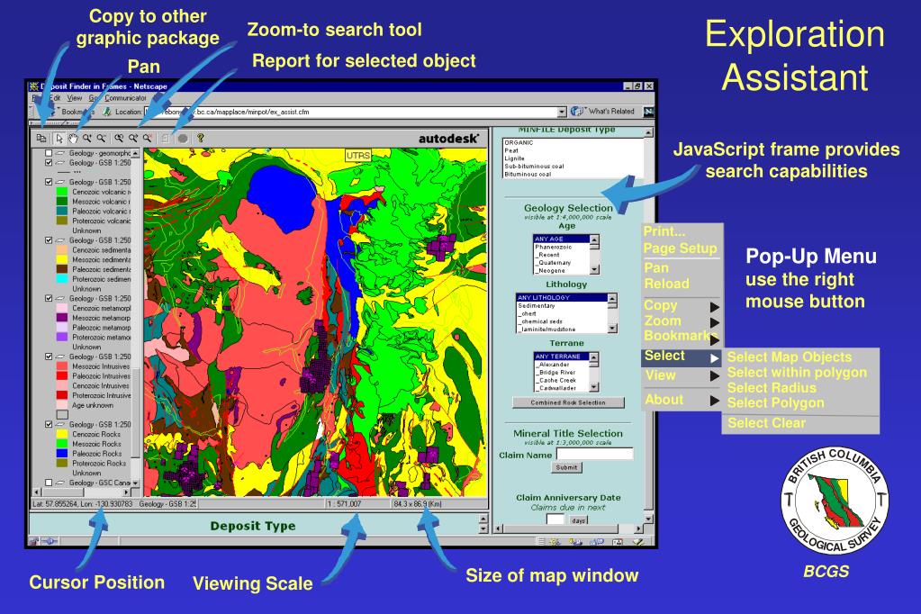Click the days button under Claim Anniversary
The height and width of the screenshot is (614, 921).
[x=579, y=520]
